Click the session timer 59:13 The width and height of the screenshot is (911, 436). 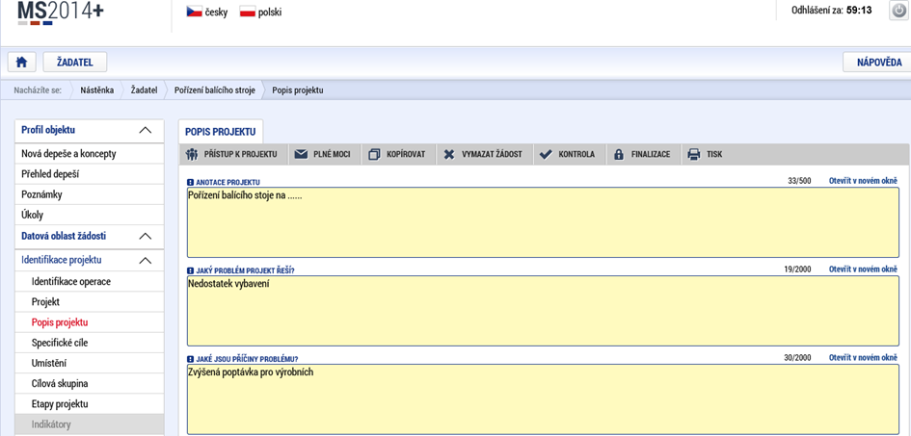coord(859,11)
